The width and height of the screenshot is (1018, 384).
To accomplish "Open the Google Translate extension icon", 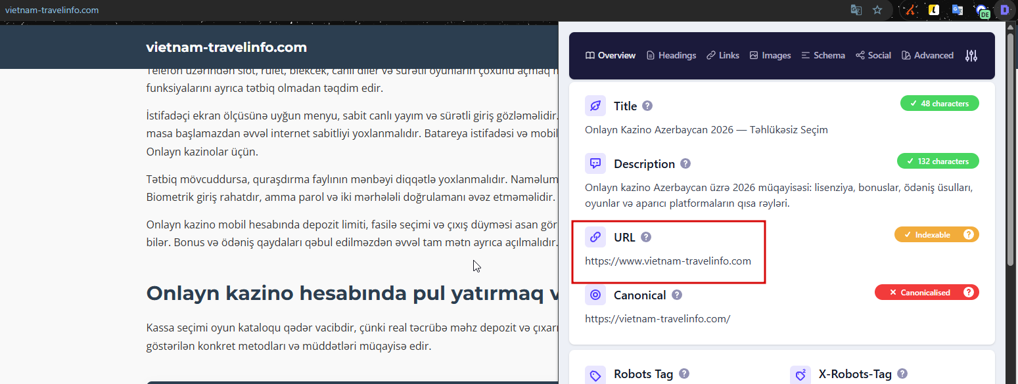I will tap(958, 10).
